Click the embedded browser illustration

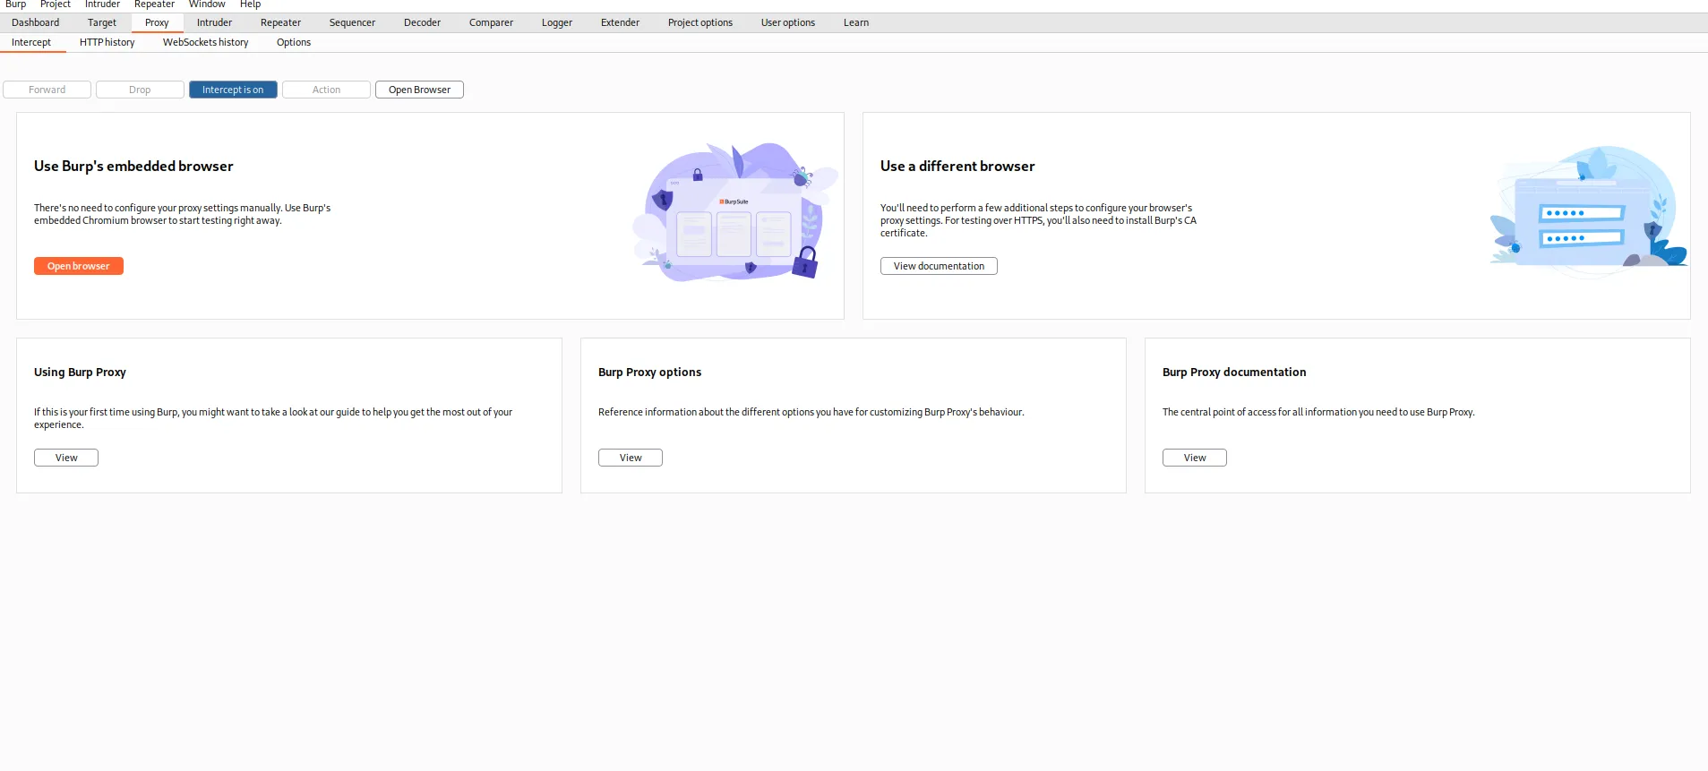735,212
